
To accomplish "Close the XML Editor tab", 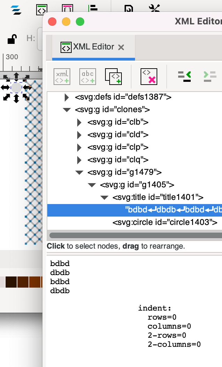I will click(121, 47).
